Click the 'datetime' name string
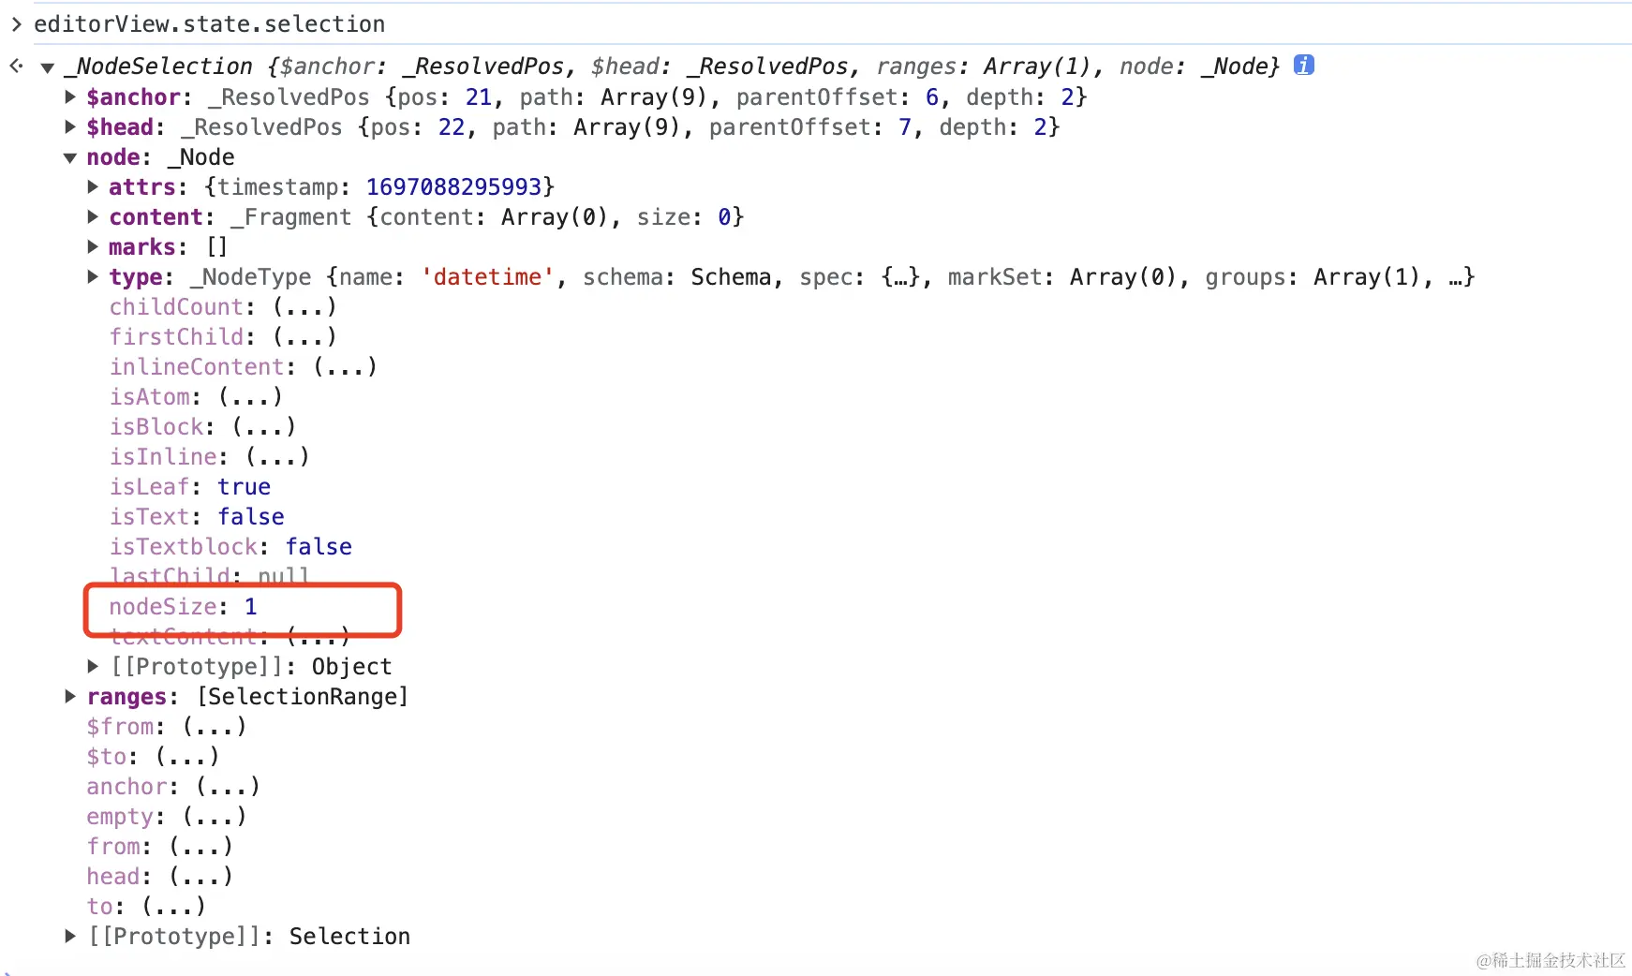The width and height of the screenshot is (1632, 976). pos(487,276)
